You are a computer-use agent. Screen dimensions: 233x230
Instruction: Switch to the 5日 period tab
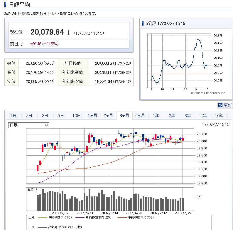coord(61,116)
